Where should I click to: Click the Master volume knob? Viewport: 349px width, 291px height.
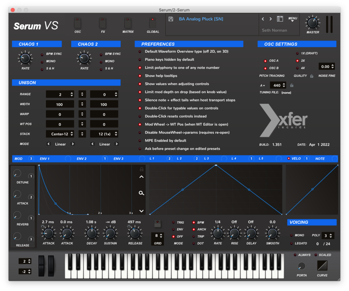click(x=313, y=23)
